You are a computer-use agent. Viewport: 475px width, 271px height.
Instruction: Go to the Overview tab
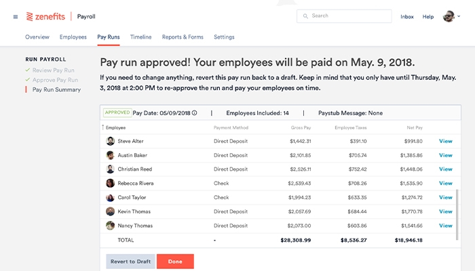[x=37, y=37]
